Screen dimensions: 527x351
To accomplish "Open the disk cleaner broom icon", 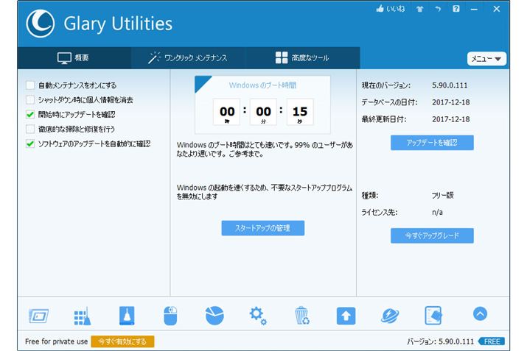I will pos(126,315).
